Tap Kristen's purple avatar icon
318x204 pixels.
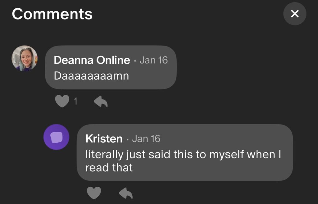pyautogui.click(x=57, y=137)
